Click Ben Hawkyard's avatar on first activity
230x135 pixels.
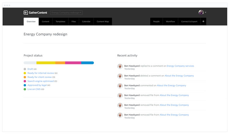[120, 66]
